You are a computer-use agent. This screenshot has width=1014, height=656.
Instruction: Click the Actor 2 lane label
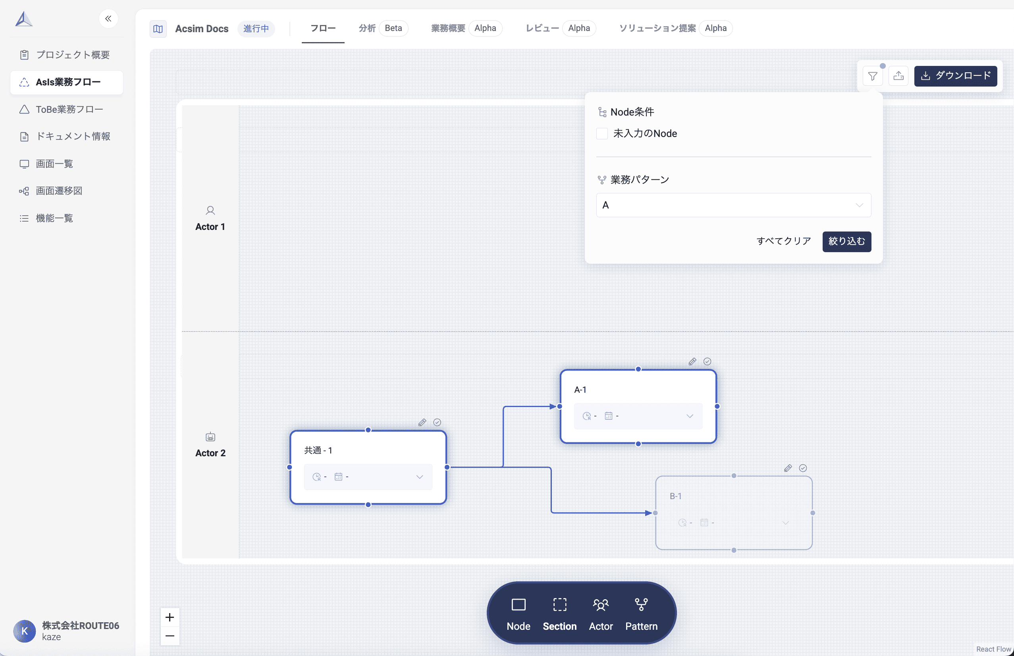(x=210, y=453)
